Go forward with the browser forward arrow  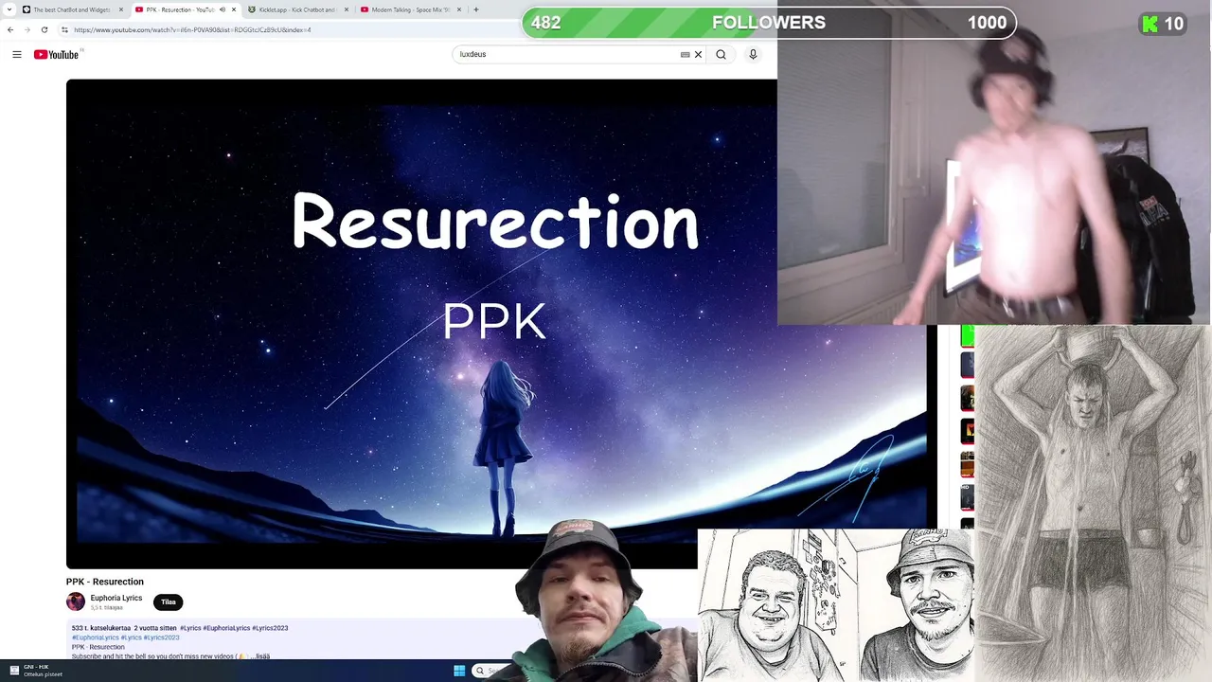tap(27, 29)
